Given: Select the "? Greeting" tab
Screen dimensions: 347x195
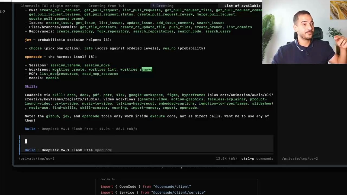Looking at the screenshot, I should (163, 6).
